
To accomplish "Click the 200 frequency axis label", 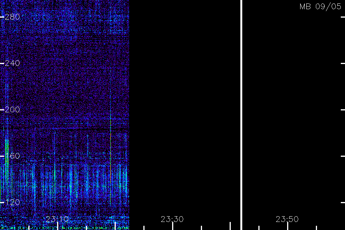I will pyautogui.click(x=12, y=110).
